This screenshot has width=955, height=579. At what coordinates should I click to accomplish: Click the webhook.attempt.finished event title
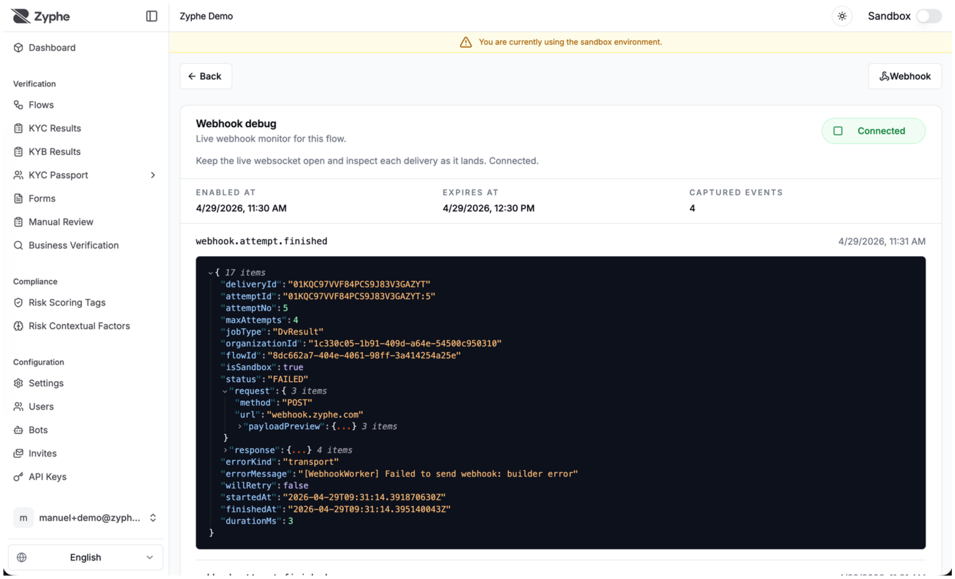pyautogui.click(x=262, y=241)
